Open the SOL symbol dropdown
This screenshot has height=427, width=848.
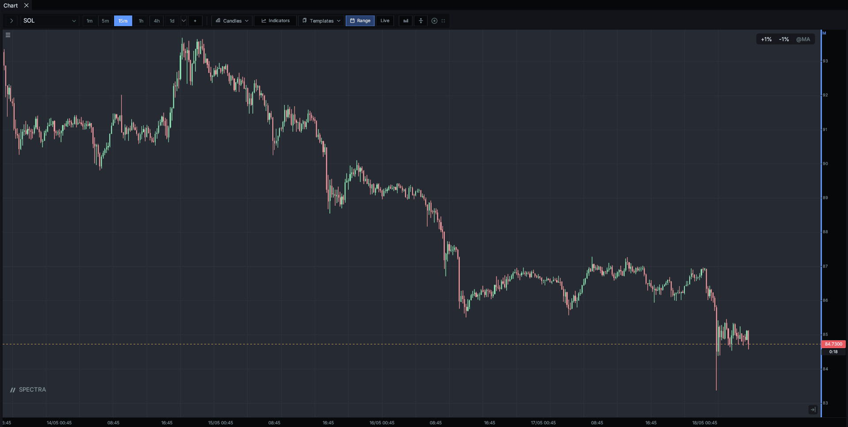coord(50,21)
